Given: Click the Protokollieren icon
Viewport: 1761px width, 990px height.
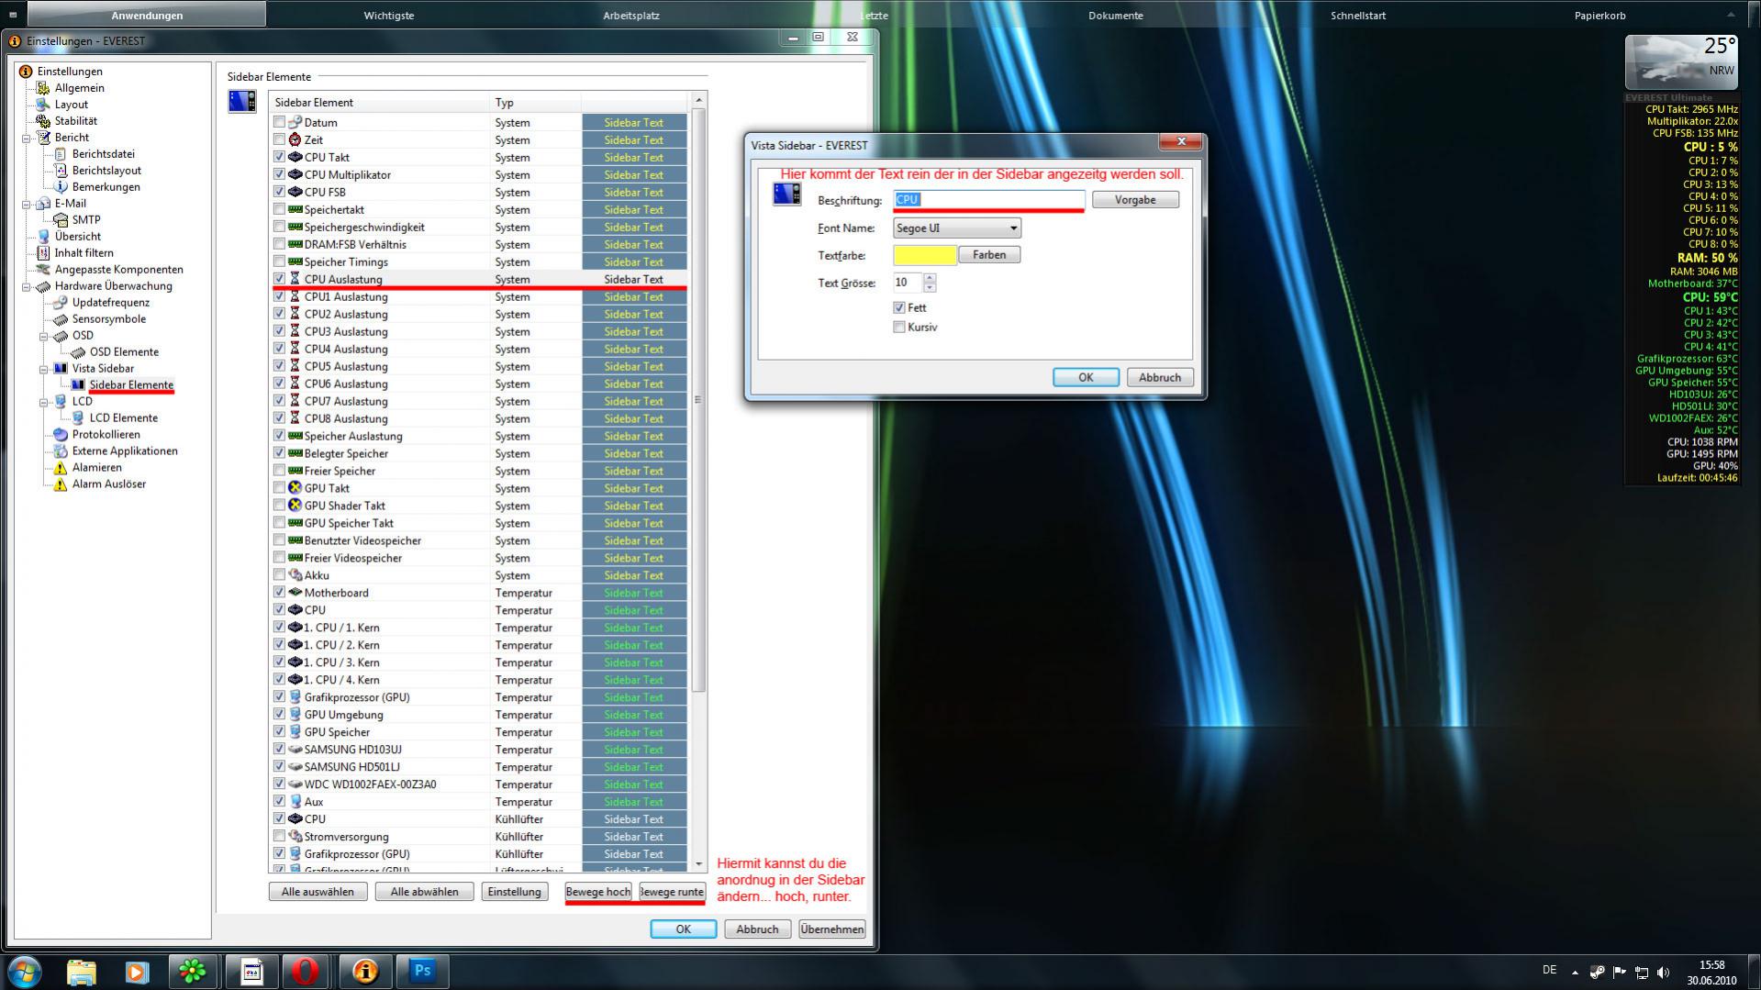Looking at the screenshot, I should tap(61, 435).
